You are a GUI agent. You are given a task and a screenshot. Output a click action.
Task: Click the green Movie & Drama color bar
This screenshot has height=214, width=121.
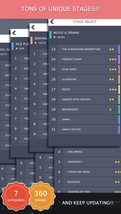[x=51, y=35]
